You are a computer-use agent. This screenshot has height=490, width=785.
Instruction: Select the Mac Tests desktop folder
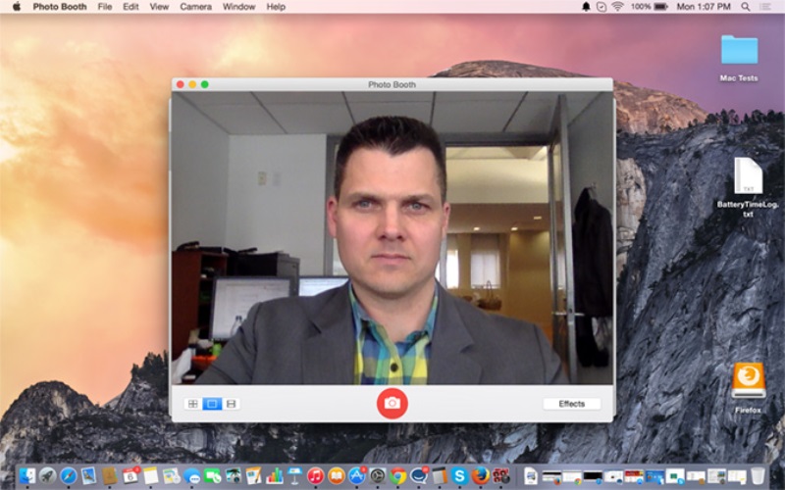(739, 58)
